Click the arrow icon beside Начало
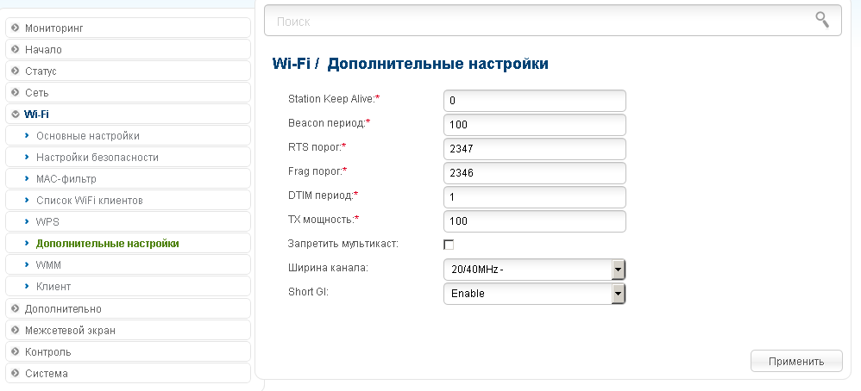Viewport: 861px width, 391px height. point(16,50)
